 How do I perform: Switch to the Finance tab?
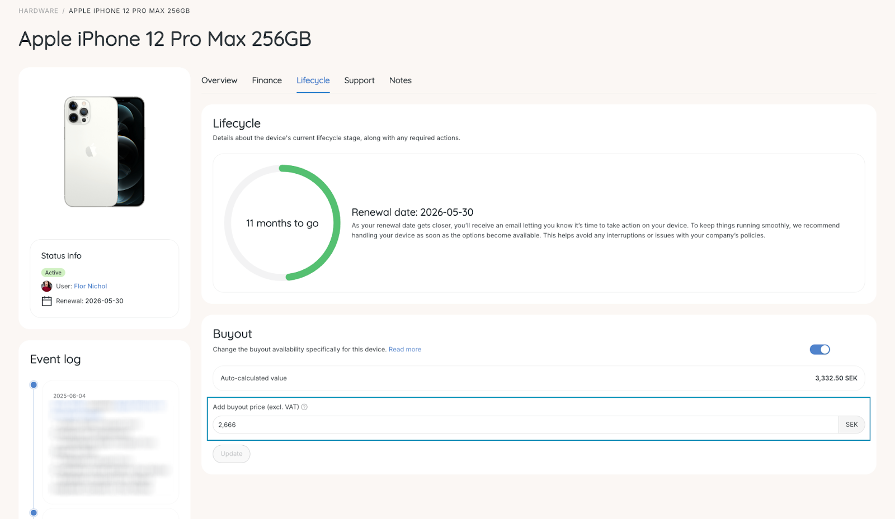[x=267, y=80]
